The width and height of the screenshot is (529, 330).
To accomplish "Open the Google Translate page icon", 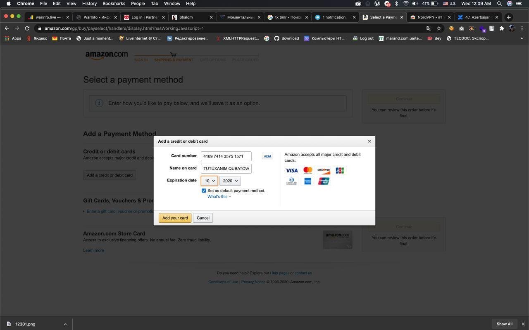I will [x=429, y=28].
